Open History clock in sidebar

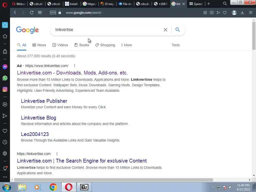tap(5, 142)
